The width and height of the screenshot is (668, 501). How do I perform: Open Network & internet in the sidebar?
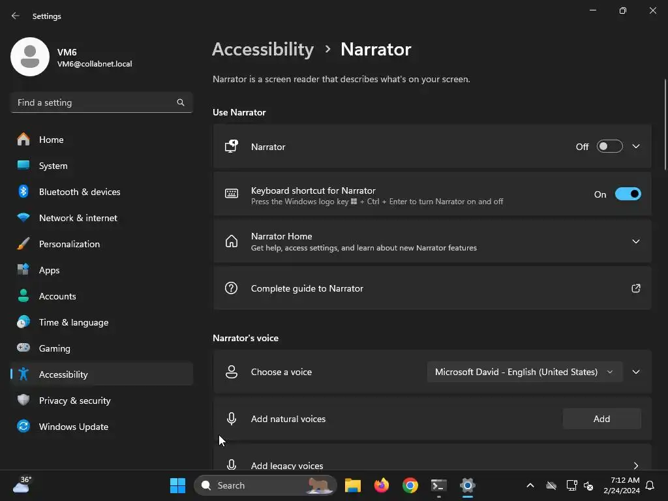[101, 218]
